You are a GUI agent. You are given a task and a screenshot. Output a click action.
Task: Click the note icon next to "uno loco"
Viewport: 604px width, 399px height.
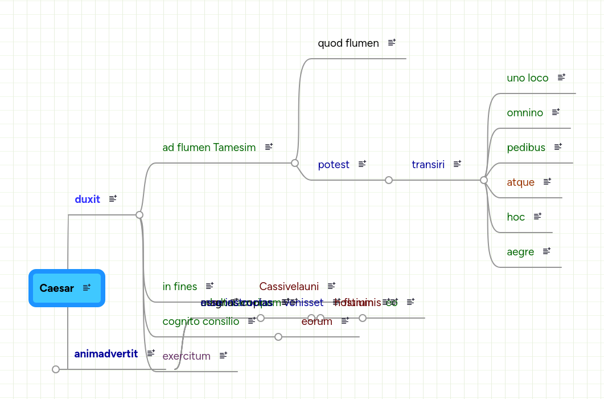coord(562,77)
